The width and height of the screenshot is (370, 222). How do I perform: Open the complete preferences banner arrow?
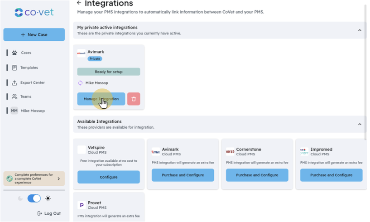tap(59, 179)
